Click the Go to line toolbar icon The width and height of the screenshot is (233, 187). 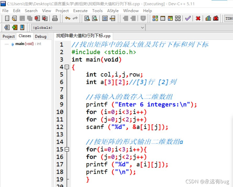pyautogui.click(x=112, y=18)
